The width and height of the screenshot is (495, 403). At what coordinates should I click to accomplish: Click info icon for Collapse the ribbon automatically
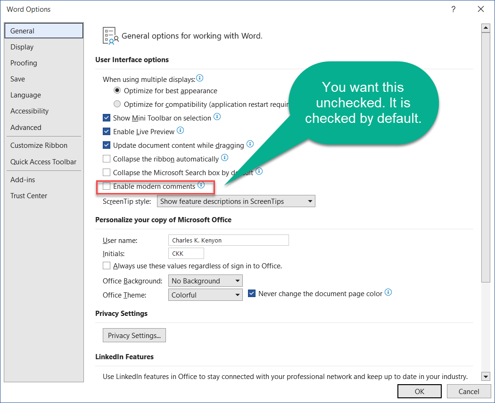(x=224, y=158)
